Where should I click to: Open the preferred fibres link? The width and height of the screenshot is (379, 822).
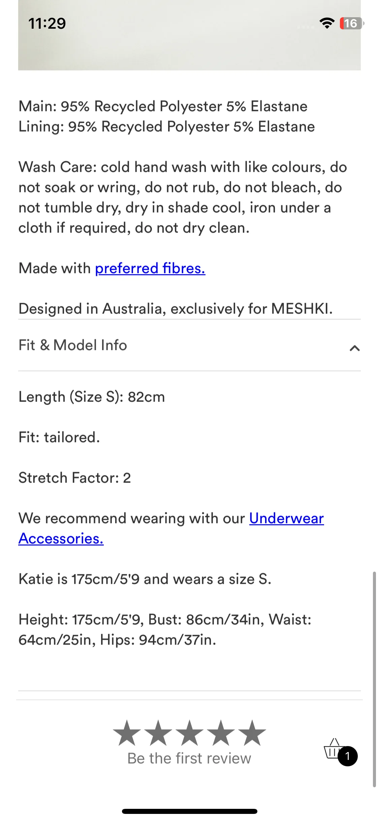(150, 269)
